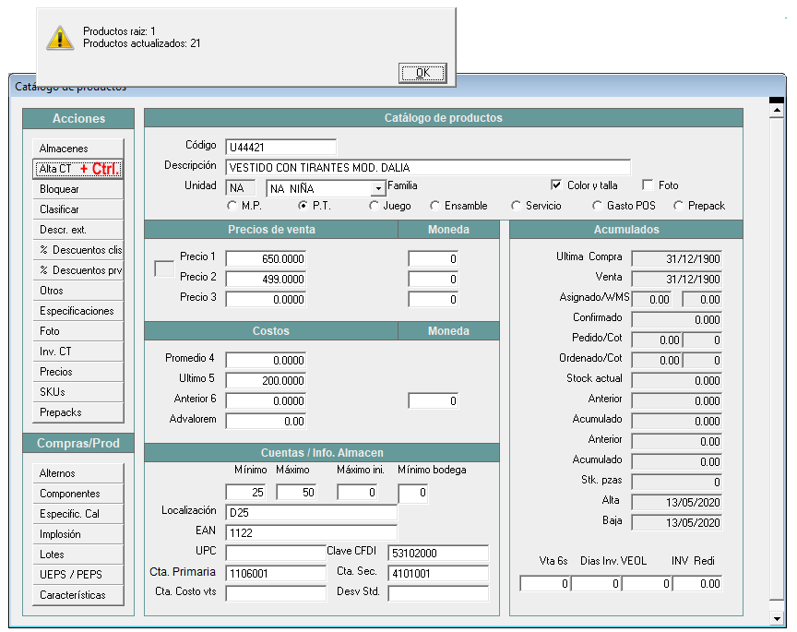This screenshot has width=797, height=632.
Task: Click OK in the message dialog
Action: 422,73
